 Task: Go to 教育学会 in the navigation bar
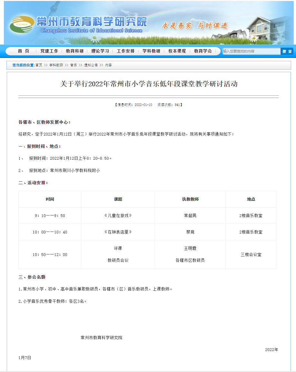[x=203, y=51]
